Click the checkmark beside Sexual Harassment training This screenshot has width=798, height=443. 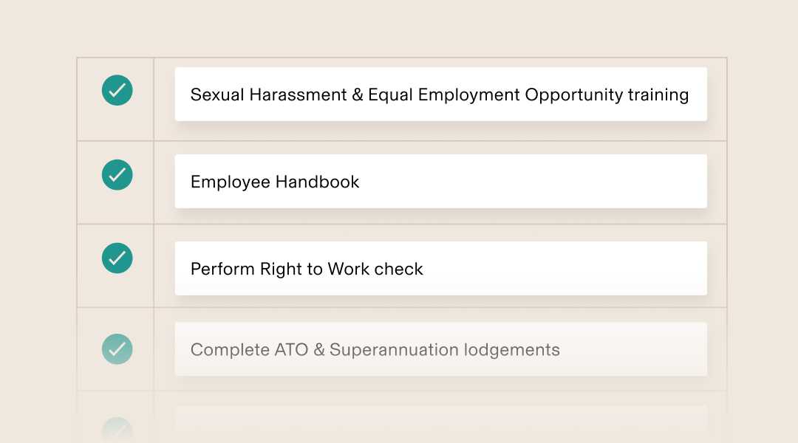coord(117,90)
